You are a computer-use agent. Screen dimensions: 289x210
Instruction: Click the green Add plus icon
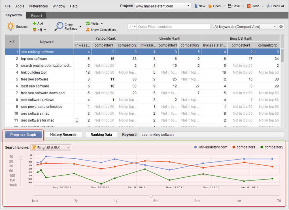point(34,23)
